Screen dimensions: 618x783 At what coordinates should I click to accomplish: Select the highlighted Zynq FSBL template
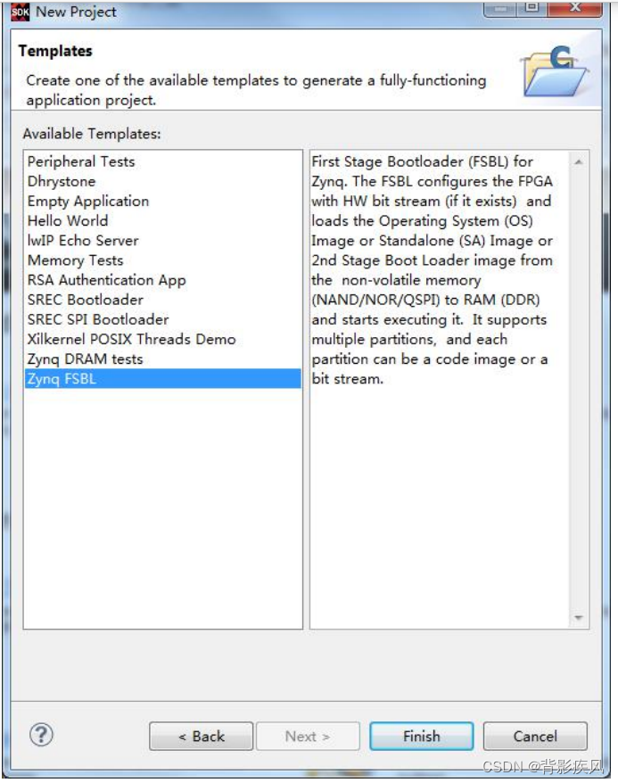click(x=162, y=378)
